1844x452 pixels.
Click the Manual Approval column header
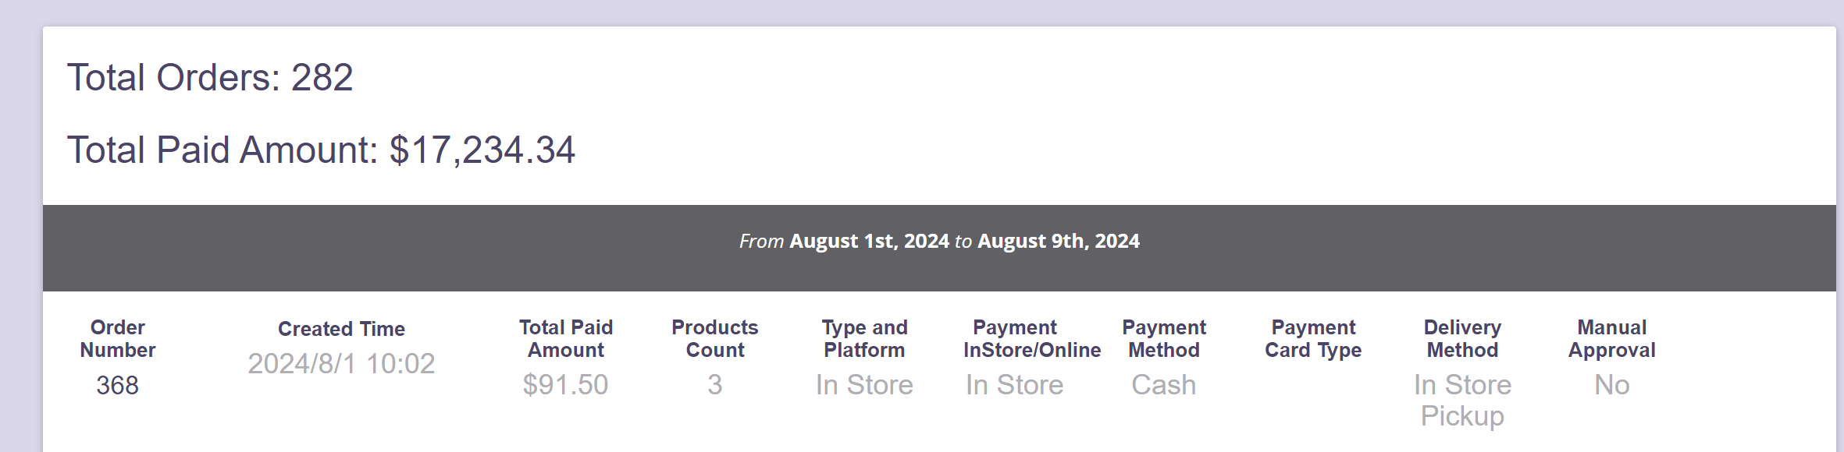point(1612,338)
